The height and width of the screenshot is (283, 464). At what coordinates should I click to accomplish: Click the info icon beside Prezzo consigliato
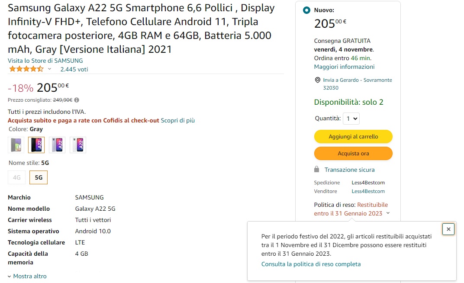[77, 100]
